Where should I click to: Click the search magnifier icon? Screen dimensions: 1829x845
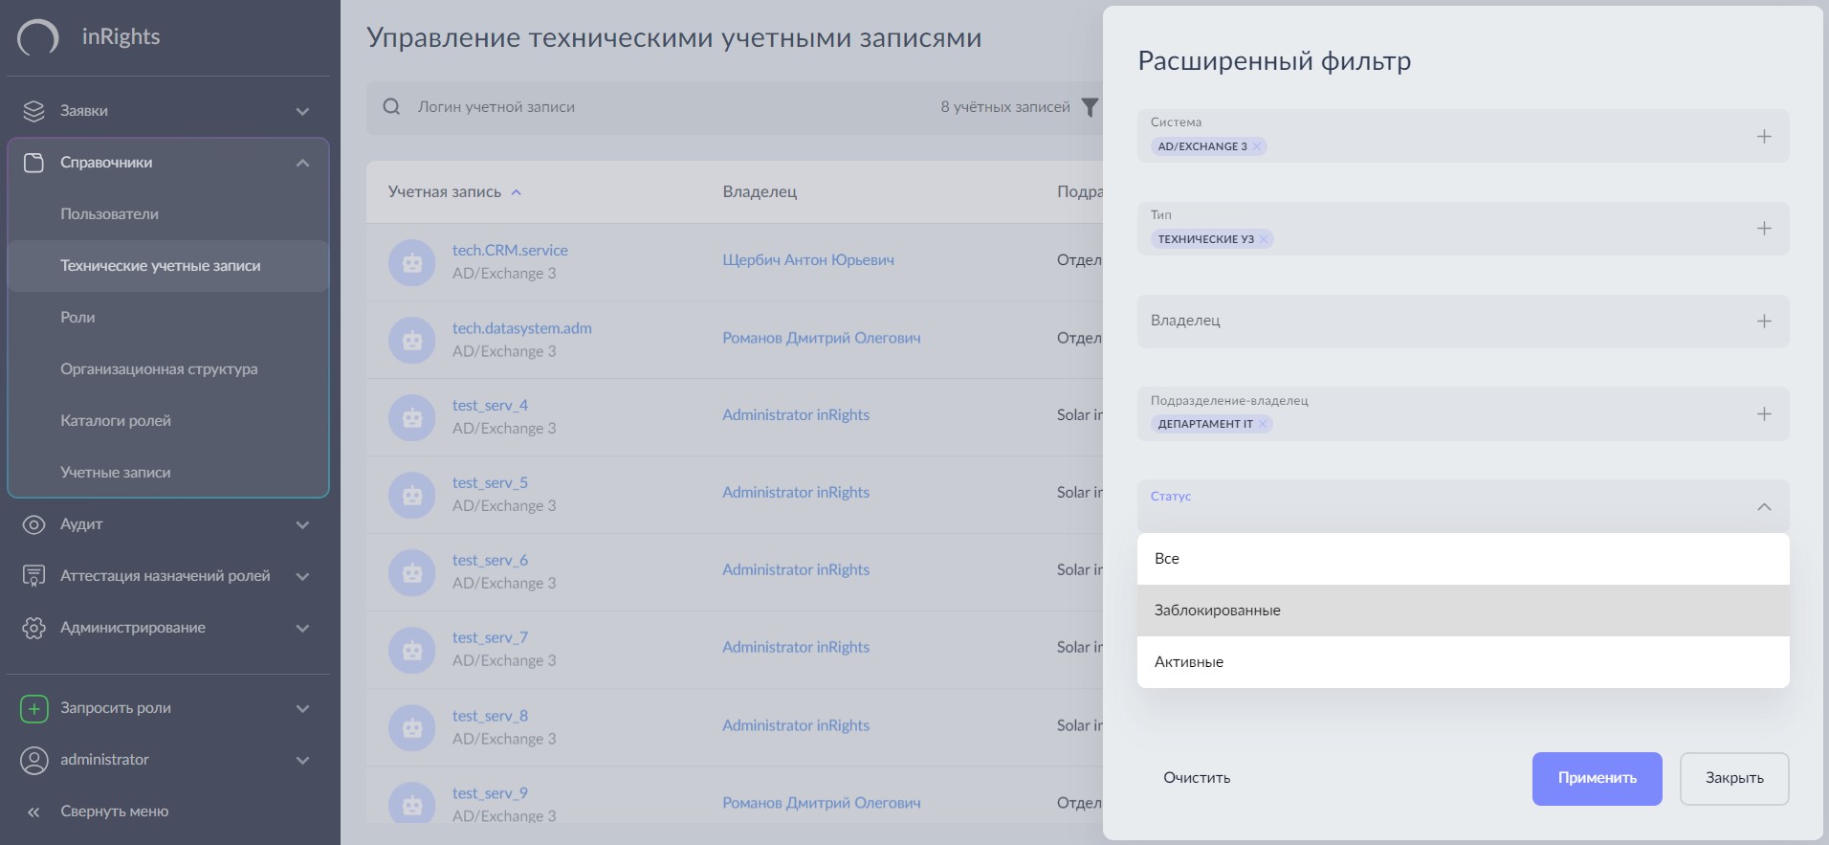[x=391, y=106]
